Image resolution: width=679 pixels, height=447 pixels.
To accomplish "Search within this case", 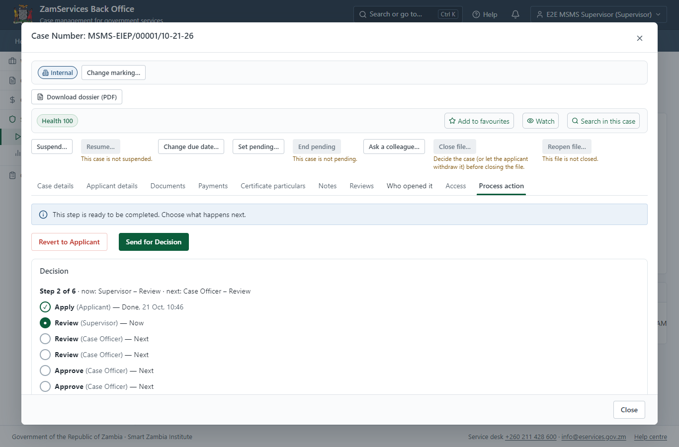I will 603,121.
